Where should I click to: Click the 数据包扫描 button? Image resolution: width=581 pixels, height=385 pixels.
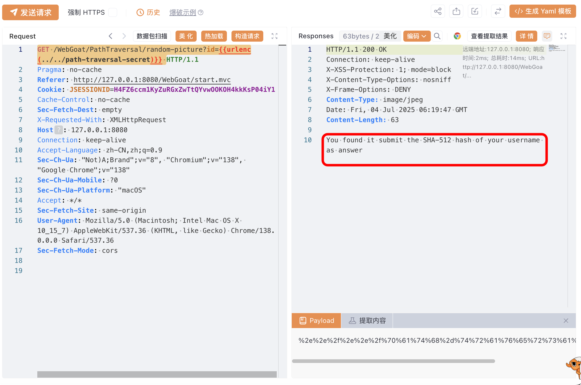pyautogui.click(x=152, y=36)
